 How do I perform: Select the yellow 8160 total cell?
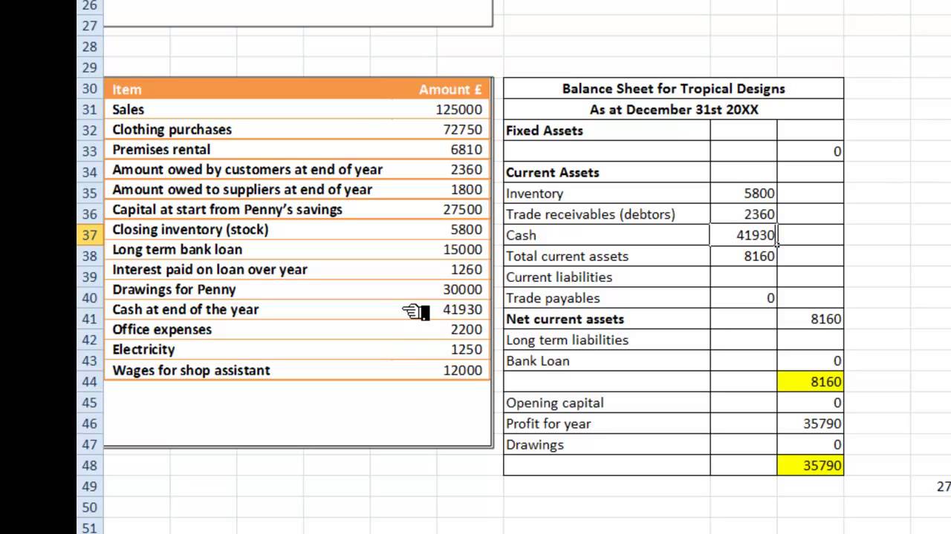811,382
